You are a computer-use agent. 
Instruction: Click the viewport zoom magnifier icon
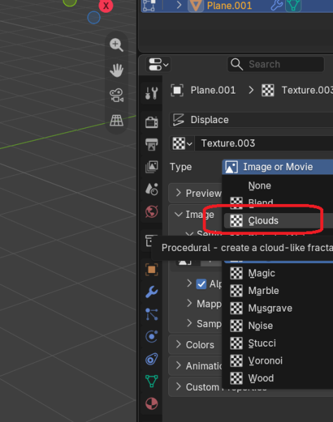116,45
